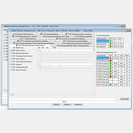133x133 pixels.
Task: Click the red smiley in the ETM08 Entspannung row
Action: [x=110, y=77]
